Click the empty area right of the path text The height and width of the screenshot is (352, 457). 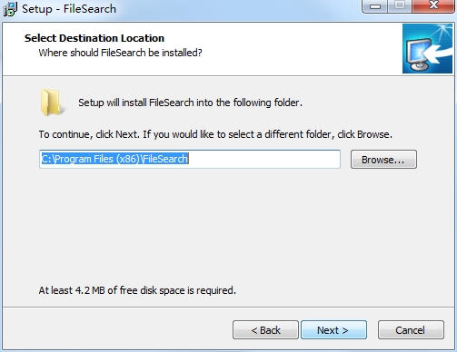click(263, 159)
